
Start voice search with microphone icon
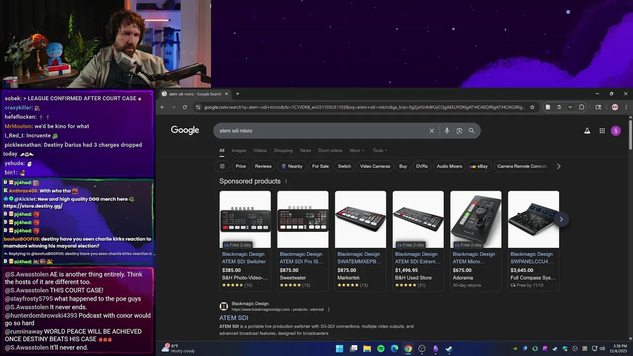(x=447, y=131)
